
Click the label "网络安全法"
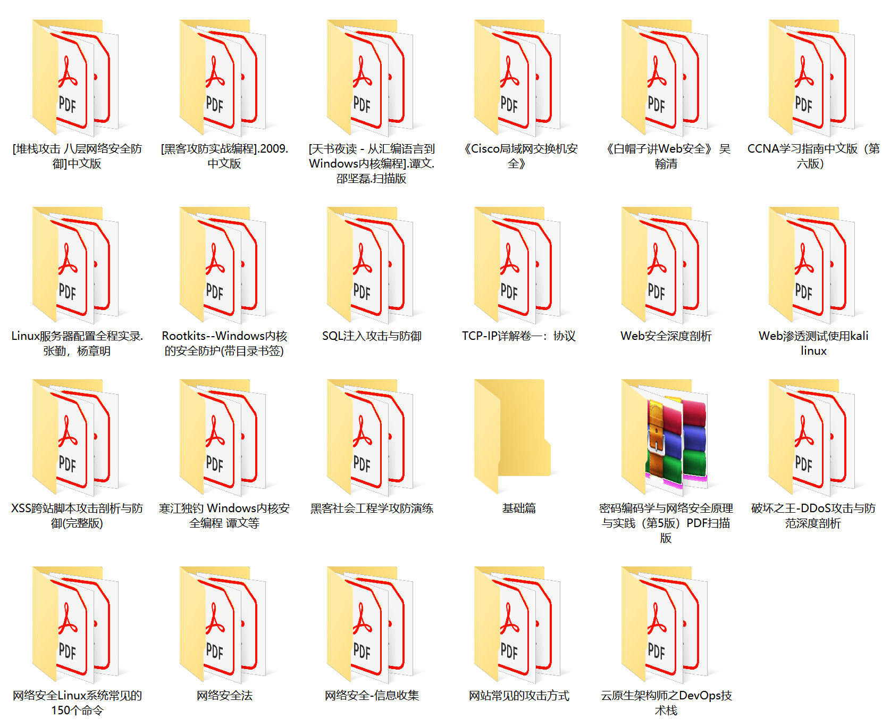(224, 696)
